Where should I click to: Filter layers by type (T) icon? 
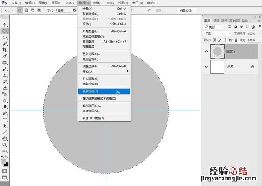point(241,27)
